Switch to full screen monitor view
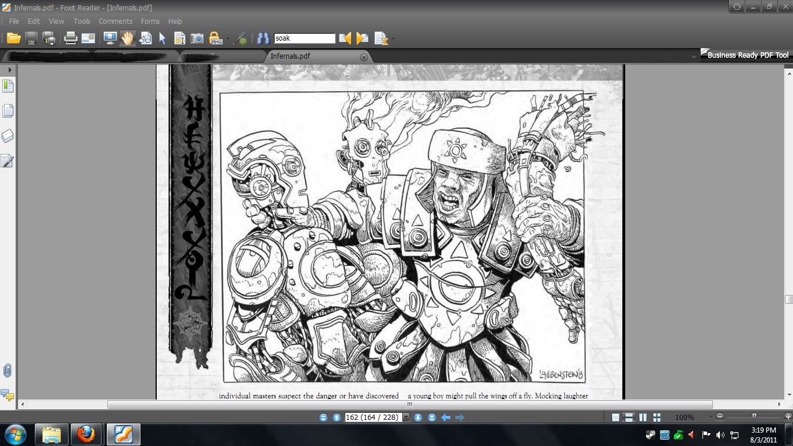 (x=110, y=38)
